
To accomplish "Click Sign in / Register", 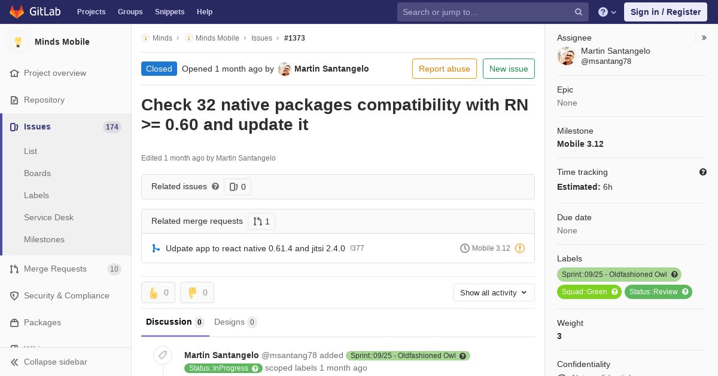I will (x=665, y=12).
